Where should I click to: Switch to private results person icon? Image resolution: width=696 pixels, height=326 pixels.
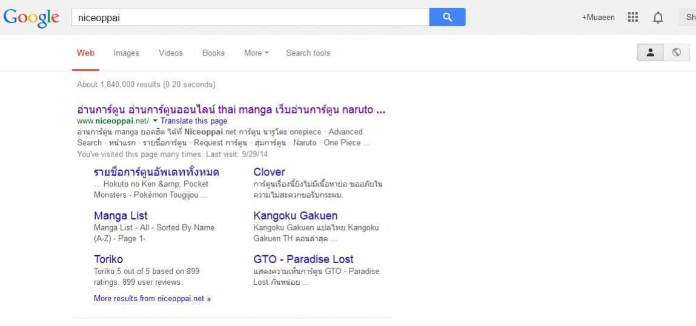pyautogui.click(x=651, y=52)
